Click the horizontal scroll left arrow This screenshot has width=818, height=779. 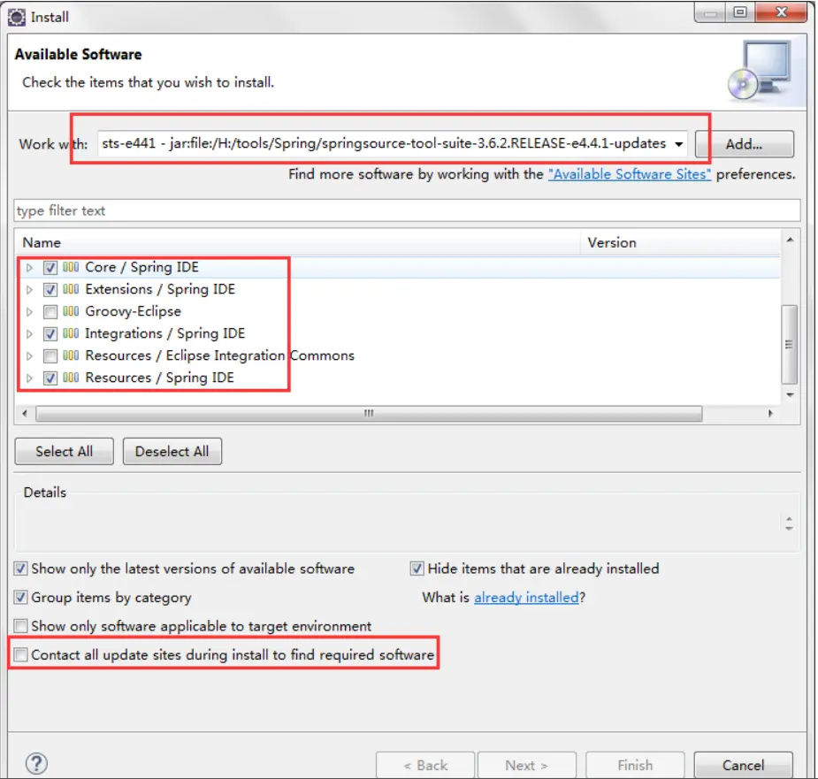pos(25,413)
